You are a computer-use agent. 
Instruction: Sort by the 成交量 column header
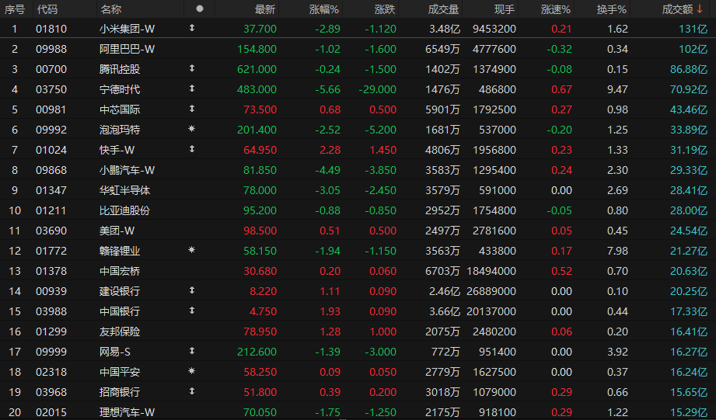(443, 9)
